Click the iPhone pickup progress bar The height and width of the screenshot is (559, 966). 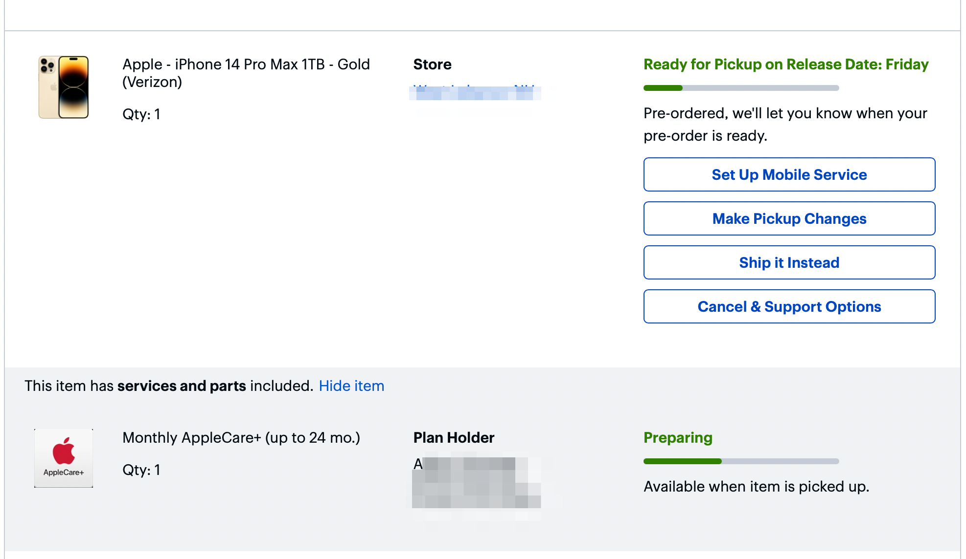(x=741, y=88)
